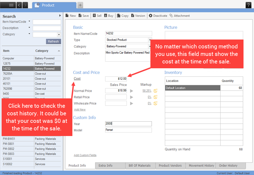Open the help question mark icon
This screenshot has height=175, width=254.
248,5
